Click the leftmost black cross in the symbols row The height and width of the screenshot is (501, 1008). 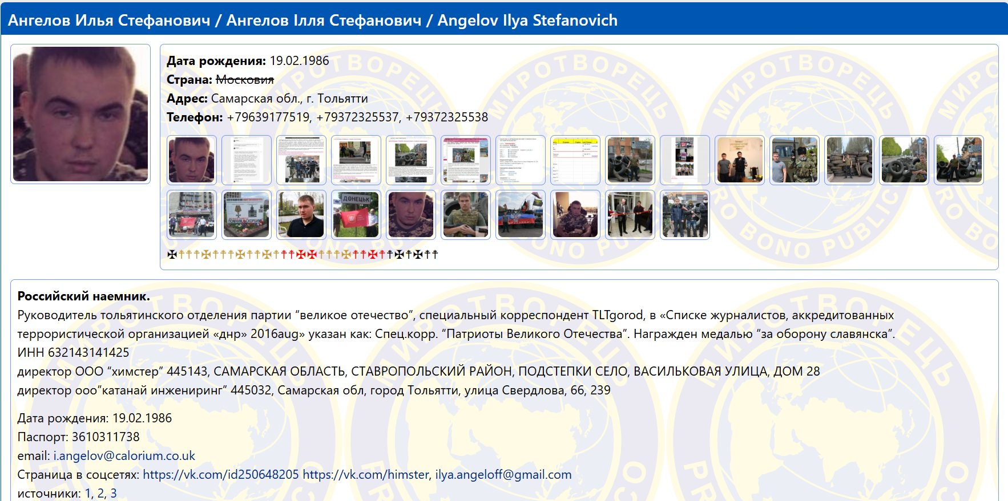(x=172, y=254)
